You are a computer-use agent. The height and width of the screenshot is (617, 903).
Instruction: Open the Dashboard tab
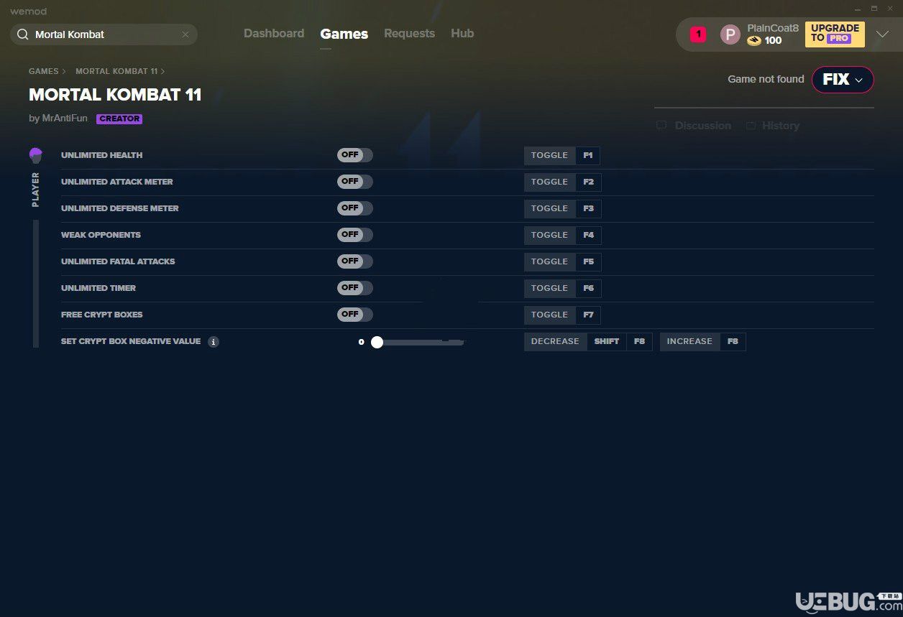pos(274,34)
